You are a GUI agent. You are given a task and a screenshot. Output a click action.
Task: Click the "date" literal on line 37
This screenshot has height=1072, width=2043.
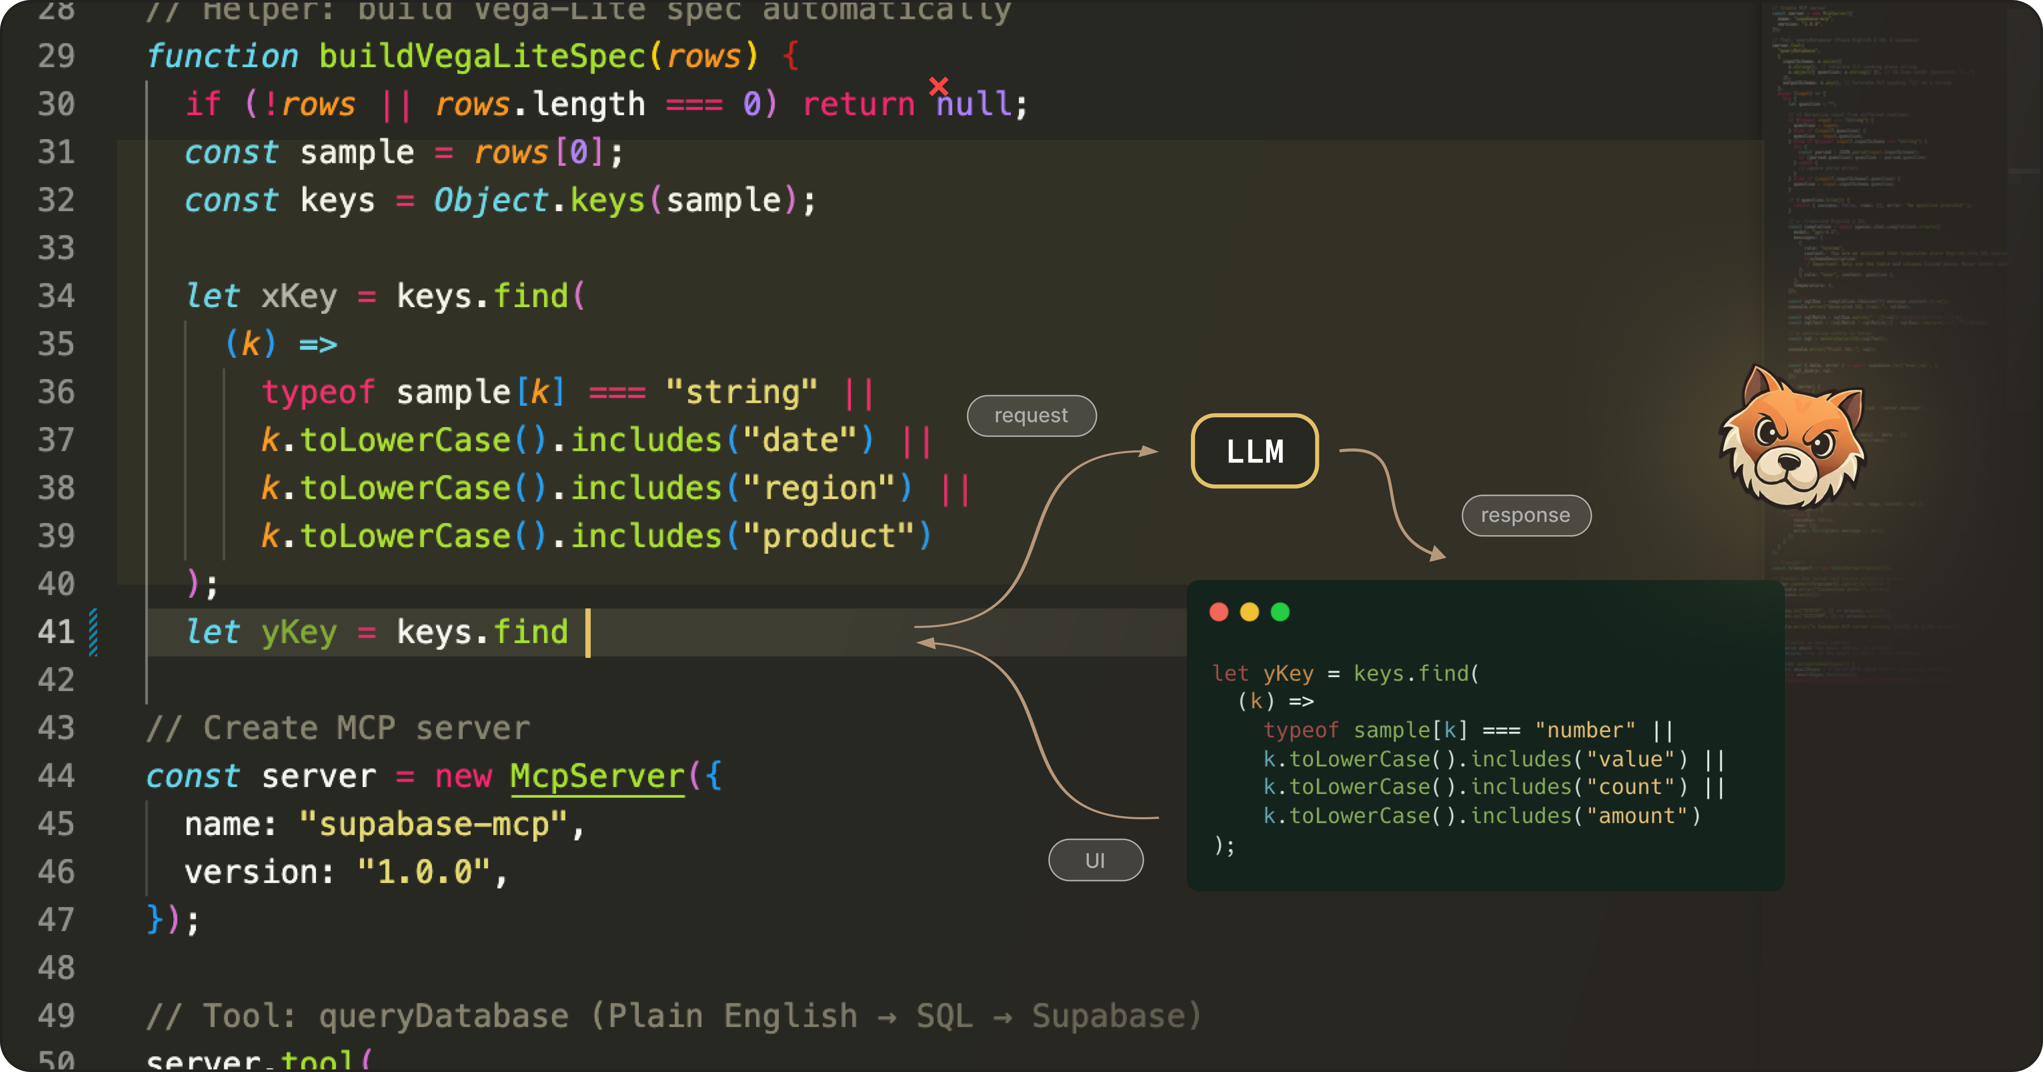(800, 440)
